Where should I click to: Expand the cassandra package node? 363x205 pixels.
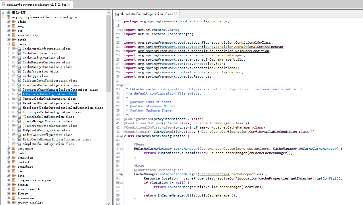click(x=8, y=148)
